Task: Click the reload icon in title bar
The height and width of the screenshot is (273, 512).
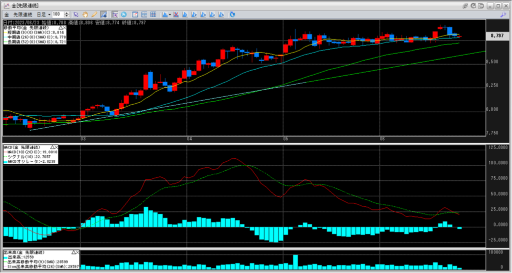Action: coord(474,5)
